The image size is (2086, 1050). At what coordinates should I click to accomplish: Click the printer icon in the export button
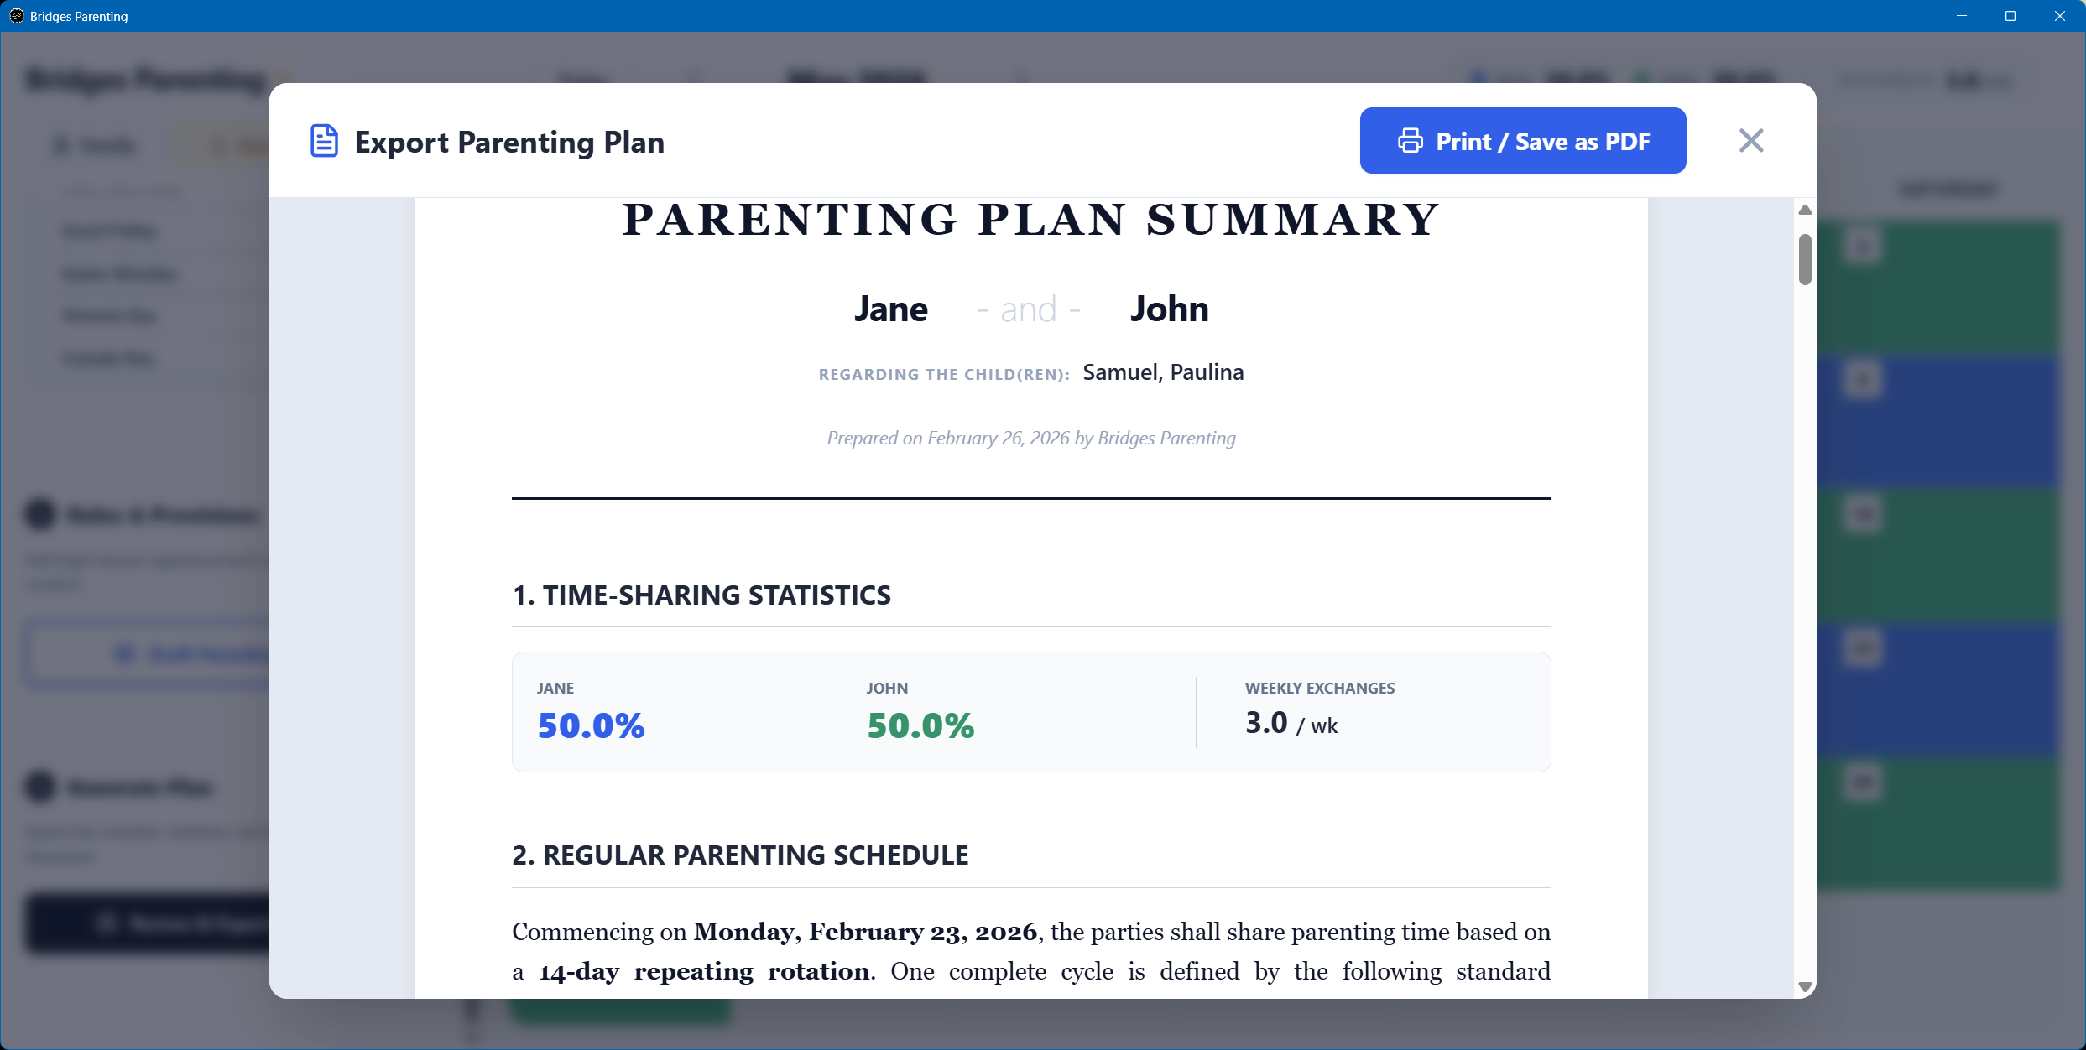[1410, 141]
